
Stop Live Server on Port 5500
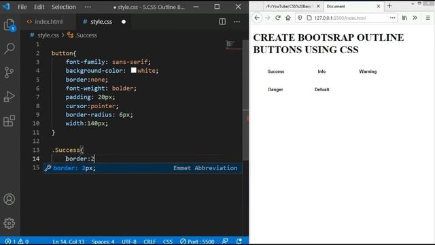click(x=197, y=242)
